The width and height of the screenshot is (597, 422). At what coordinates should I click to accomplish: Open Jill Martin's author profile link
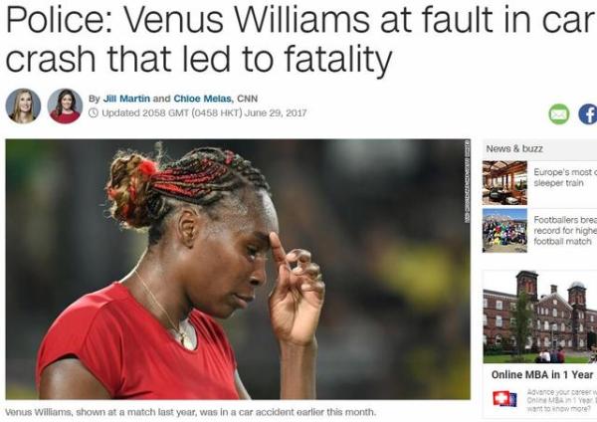[126, 99]
